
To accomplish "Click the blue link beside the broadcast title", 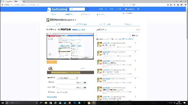I will point(78,30).
